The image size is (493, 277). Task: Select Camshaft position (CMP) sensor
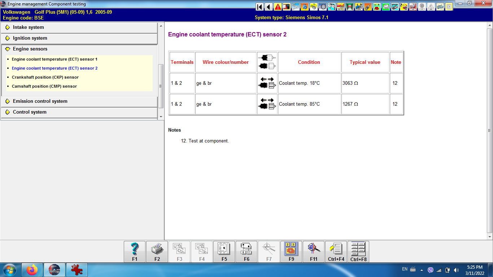(44, 86)
